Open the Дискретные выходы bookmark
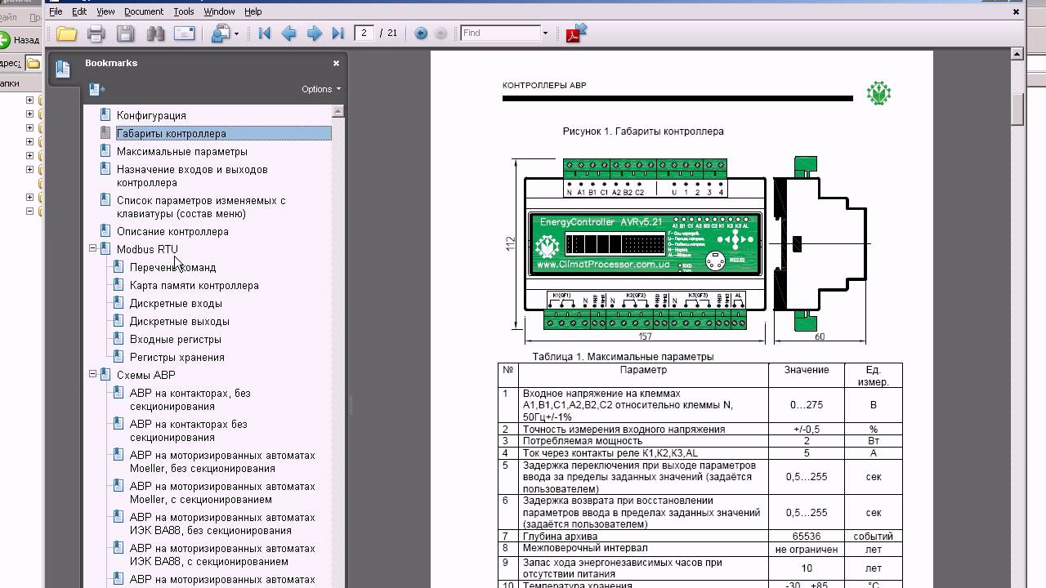This screenshot has height=588, width=1046. (179, 321)
